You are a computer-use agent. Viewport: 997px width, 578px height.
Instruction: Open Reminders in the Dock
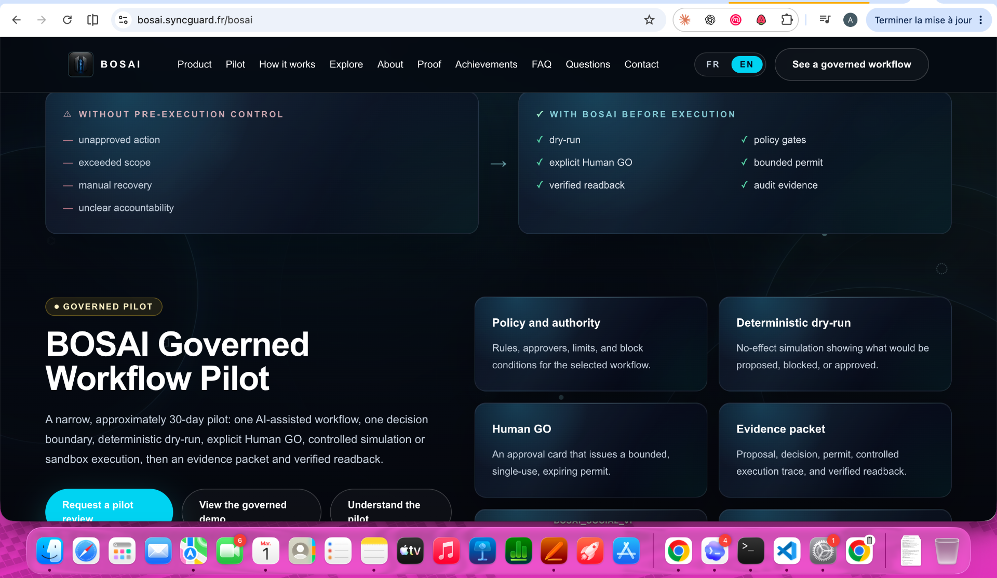pyautogui.click(x=338, y=550)
